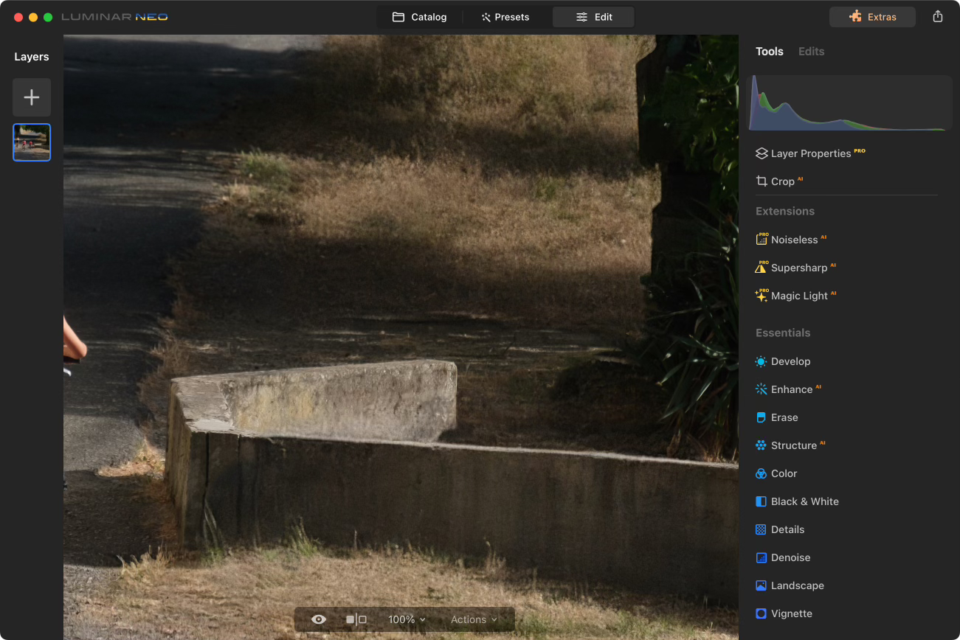Click the Magic Light sparkle icon

762,296
